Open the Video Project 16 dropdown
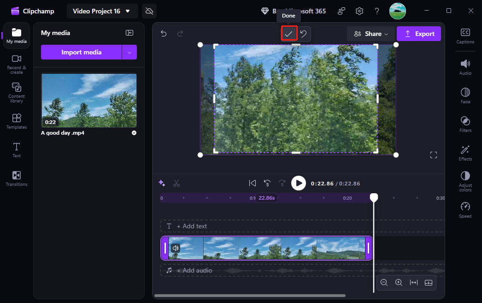The image size is (482, 303). [102, 11]
